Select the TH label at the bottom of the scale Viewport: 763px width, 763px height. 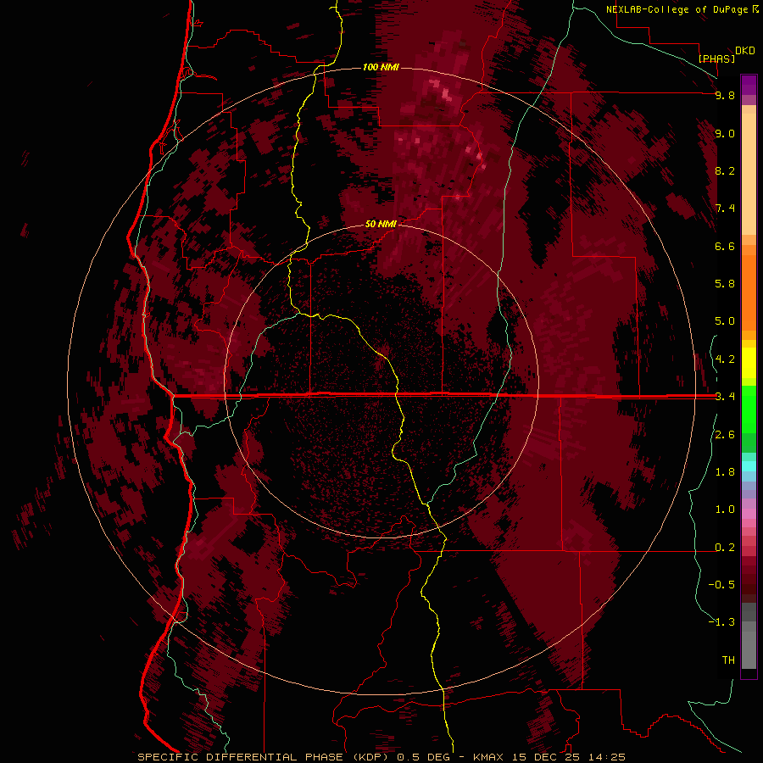click(728, 660)
